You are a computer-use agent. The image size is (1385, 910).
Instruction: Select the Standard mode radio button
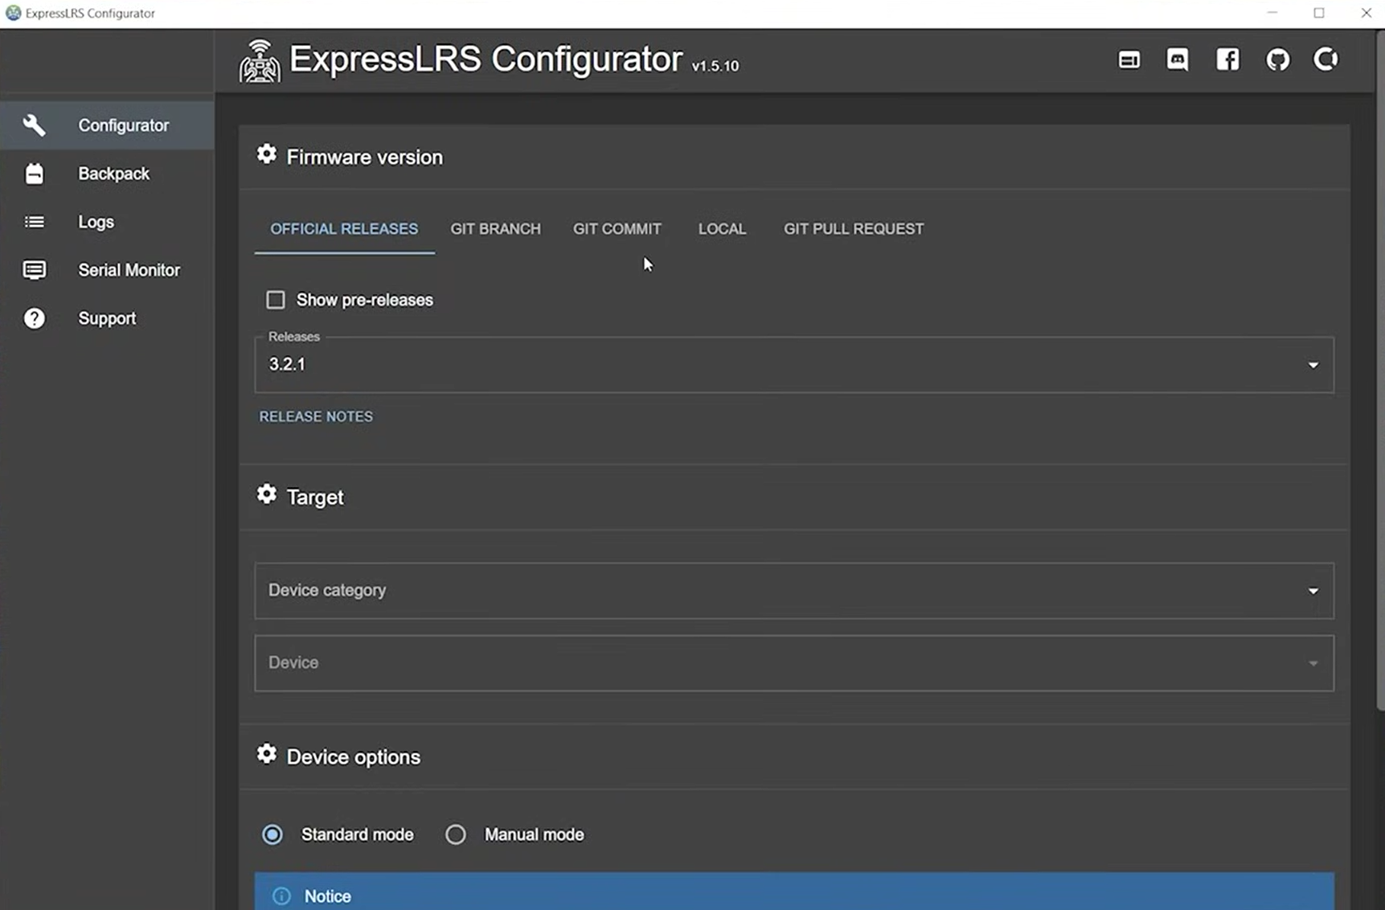click(272, 834)
